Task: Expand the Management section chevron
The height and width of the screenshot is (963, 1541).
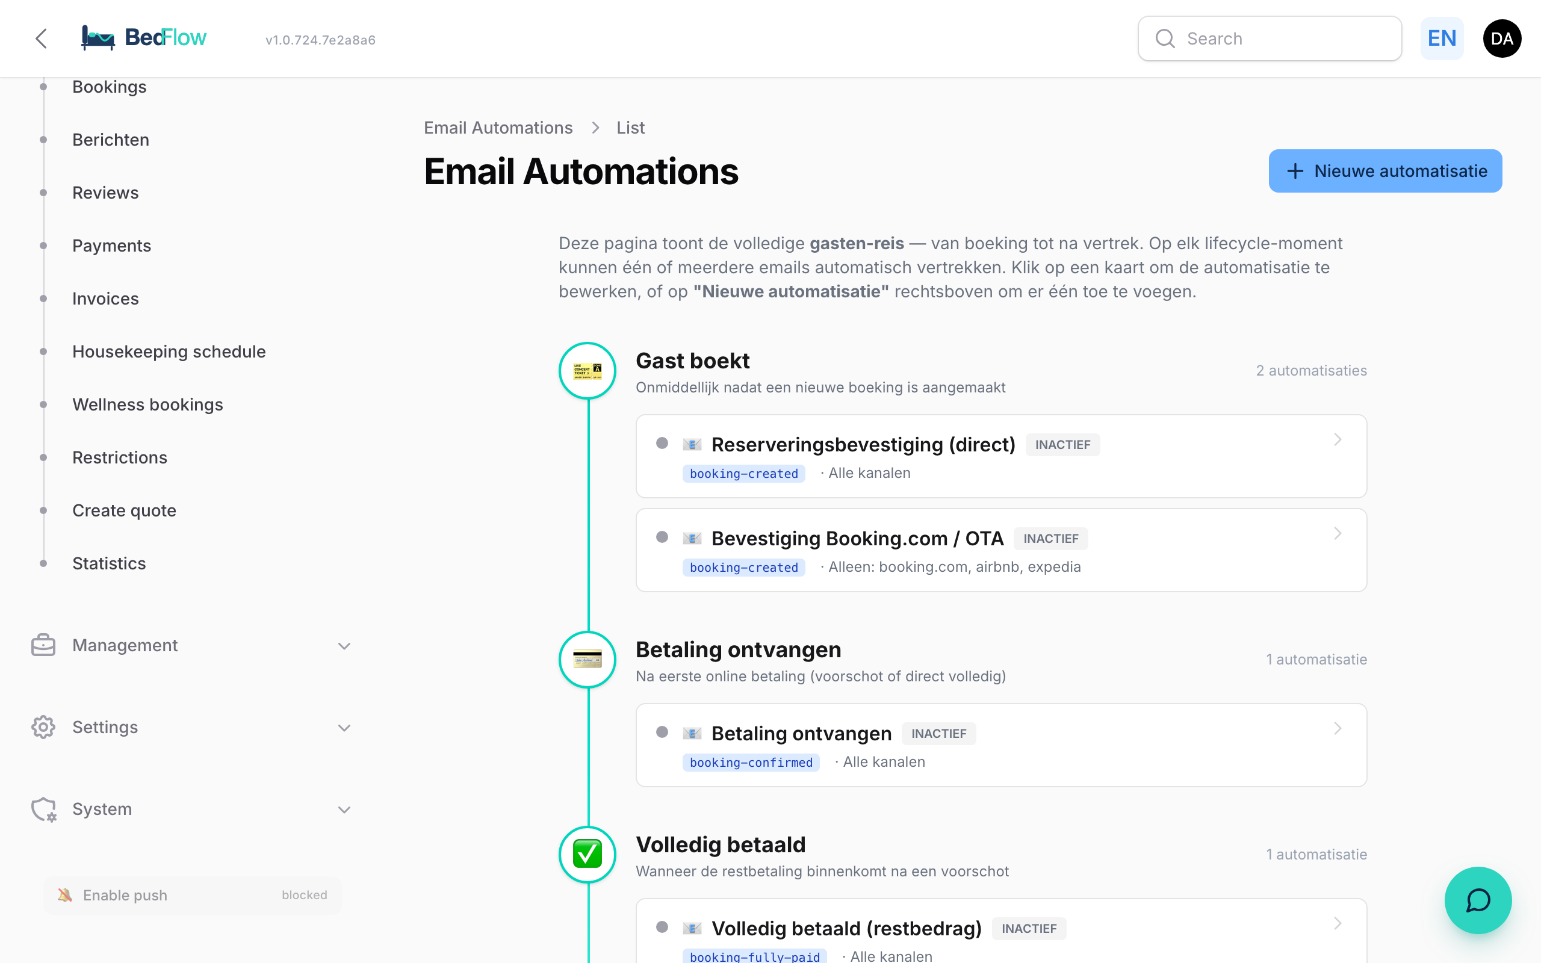Action: tap(344, 646)
